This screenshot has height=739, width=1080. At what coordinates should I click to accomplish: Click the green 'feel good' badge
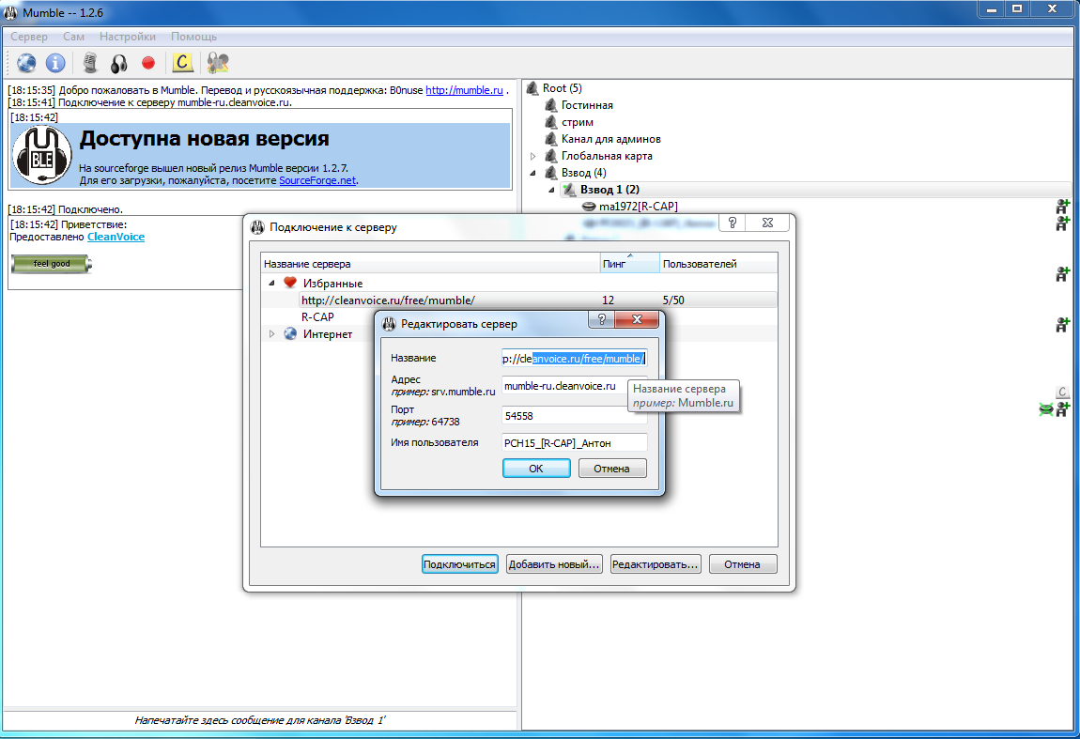(x=52, y=264)
